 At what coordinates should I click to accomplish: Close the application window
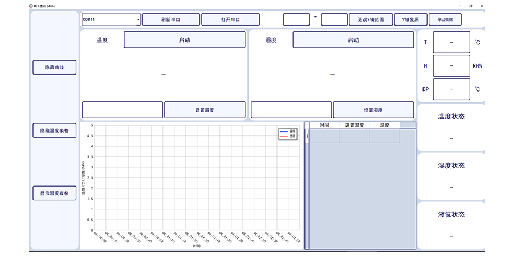click(481, 6)
